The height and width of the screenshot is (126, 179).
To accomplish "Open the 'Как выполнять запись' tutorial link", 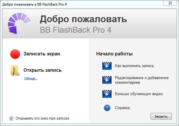I will click(134, 66).
